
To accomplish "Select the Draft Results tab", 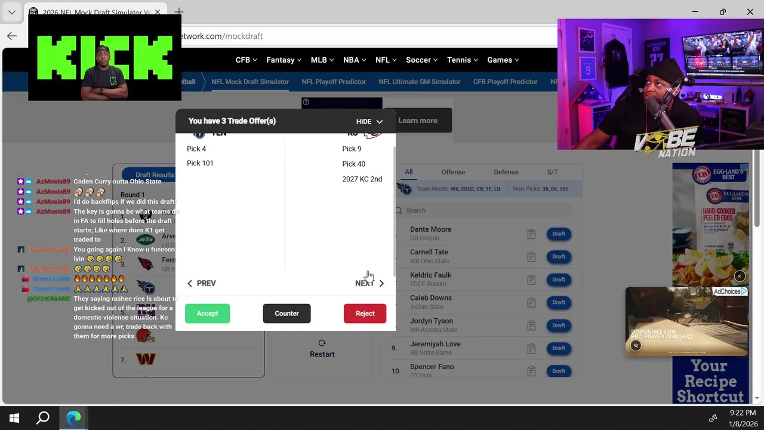I will (x=155, y=175).
